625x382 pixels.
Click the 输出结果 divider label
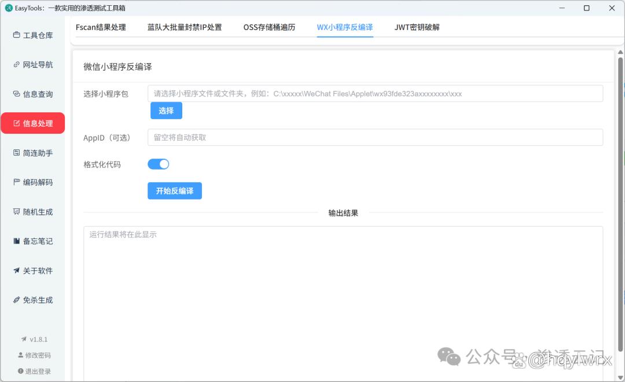tap(343, 213)
